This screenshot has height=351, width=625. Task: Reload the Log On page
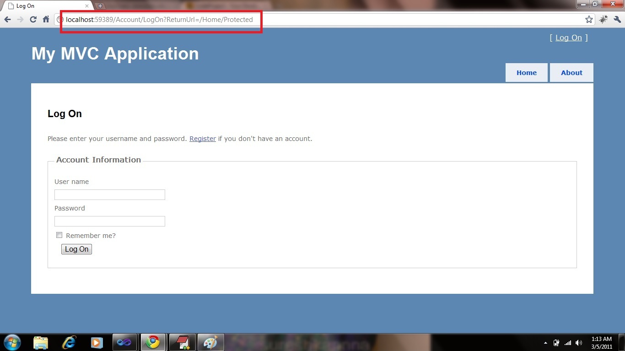[x=33, y=20]
